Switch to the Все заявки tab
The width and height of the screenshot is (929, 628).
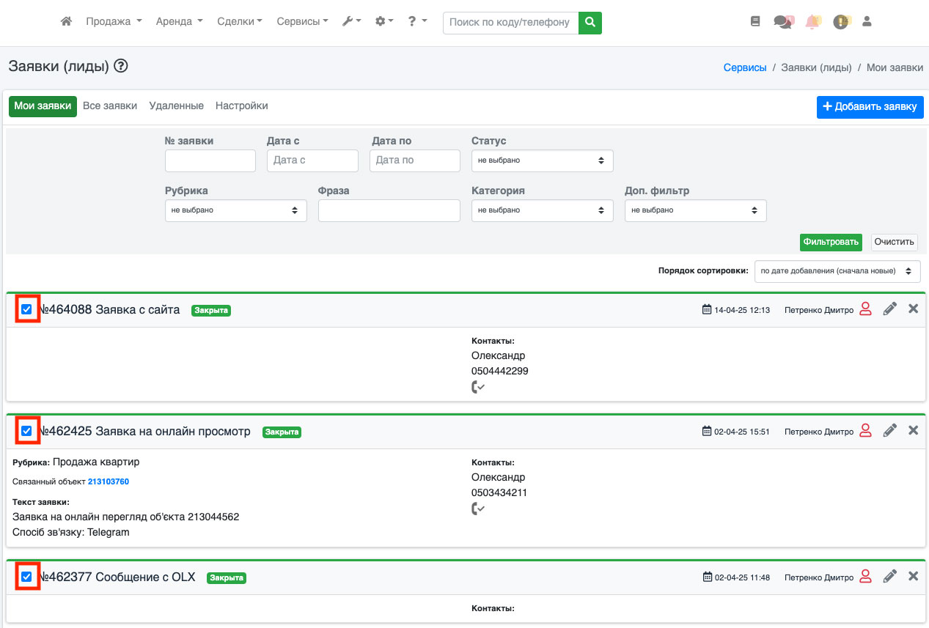point(110,106)
